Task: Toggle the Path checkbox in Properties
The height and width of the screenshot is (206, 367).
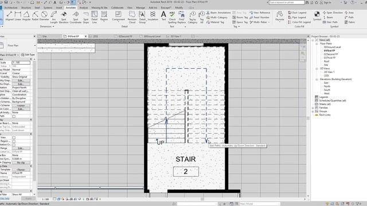Action: (14, 116)
